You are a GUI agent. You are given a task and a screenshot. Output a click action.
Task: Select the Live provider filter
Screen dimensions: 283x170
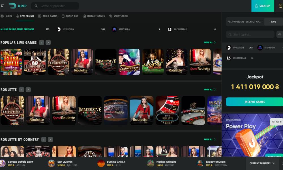coord(273,22)
